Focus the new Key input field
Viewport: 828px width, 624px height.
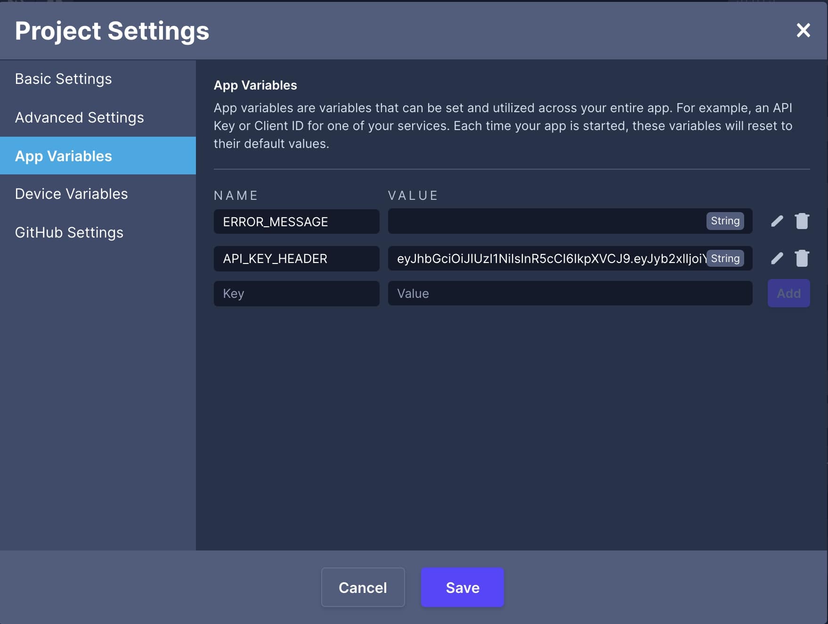point(297,294)
